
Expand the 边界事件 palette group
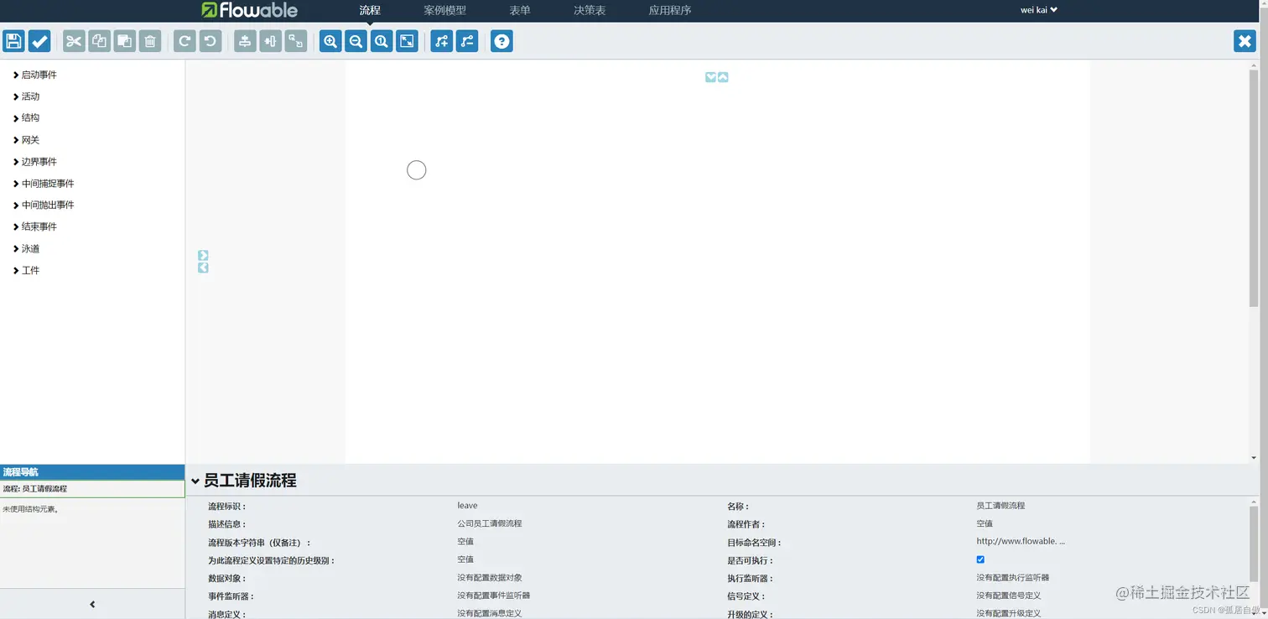(x=35, y=162)
